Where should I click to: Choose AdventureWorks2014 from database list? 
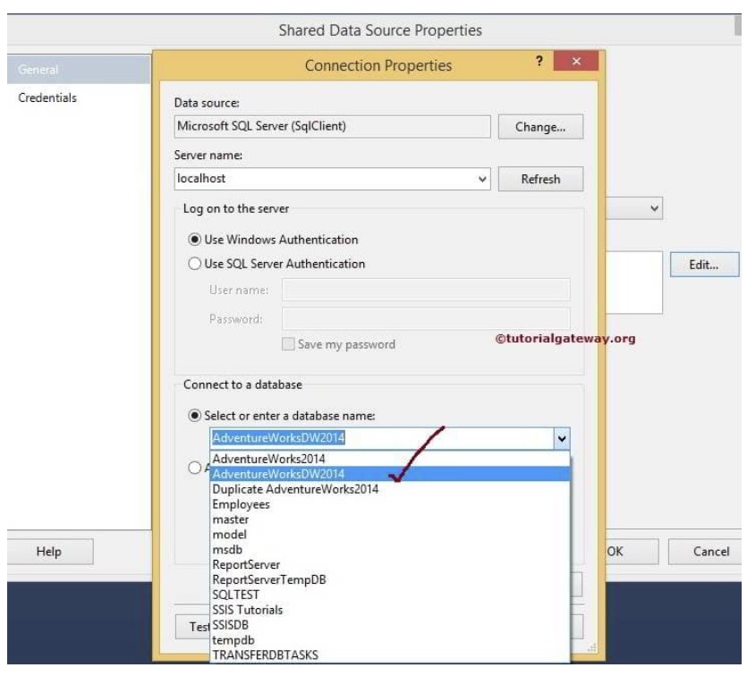pyautogui.click(x=390, y=459)
